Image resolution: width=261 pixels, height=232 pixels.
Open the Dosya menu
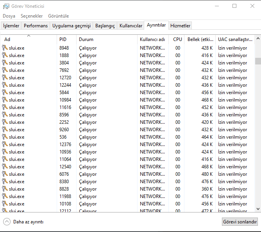[9, 16]
